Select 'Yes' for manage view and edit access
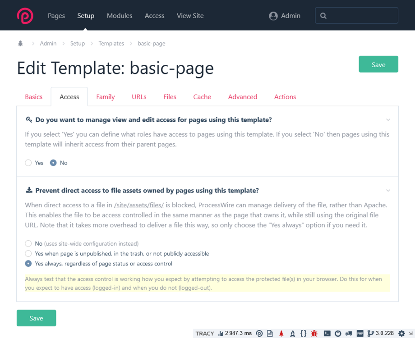This screenshot has height=338, width=415. tap(28, 163)
